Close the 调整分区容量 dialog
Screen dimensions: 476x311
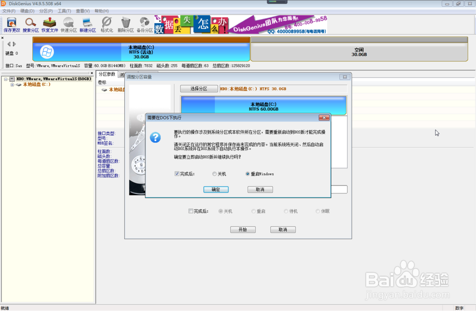coord(345,77)
